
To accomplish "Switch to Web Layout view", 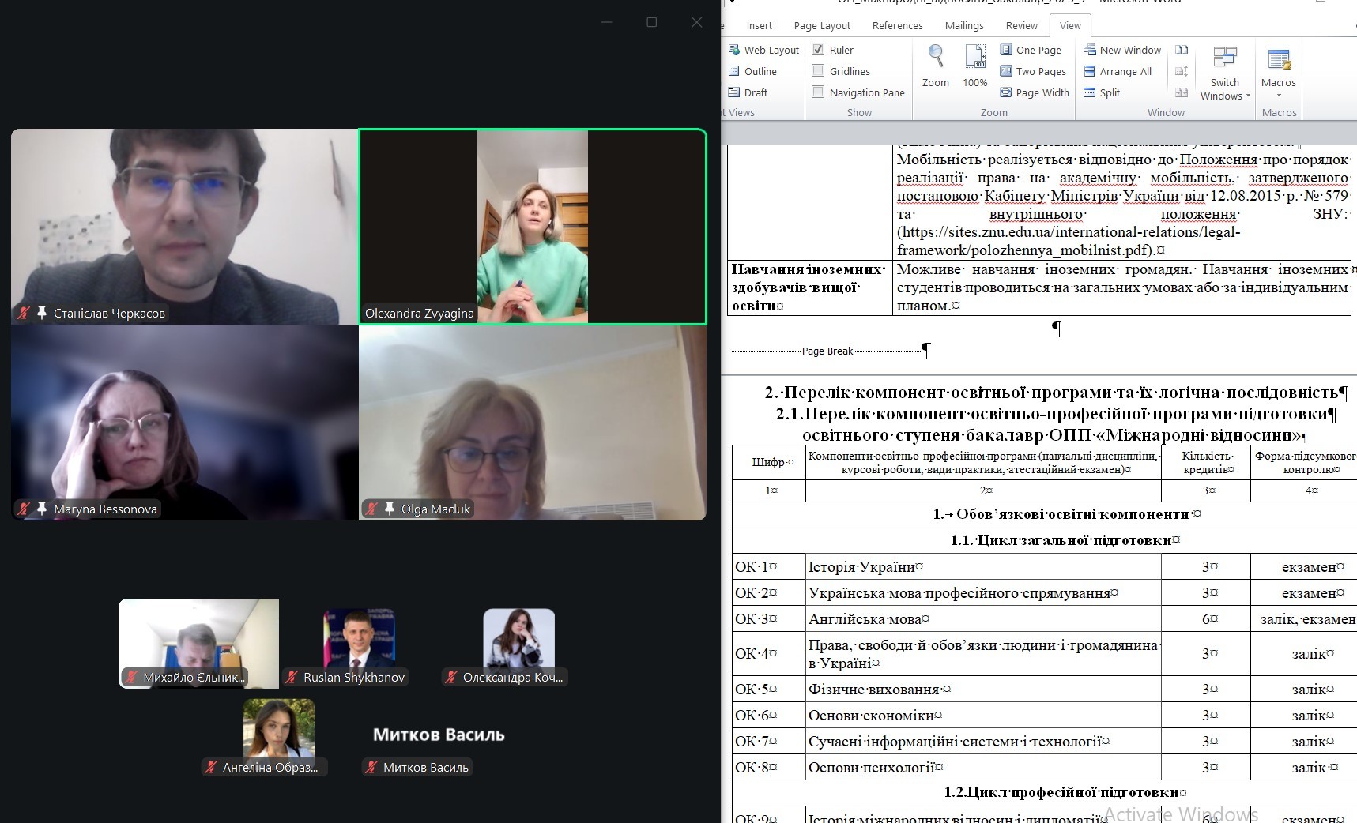I will click(x=763, y=50).
